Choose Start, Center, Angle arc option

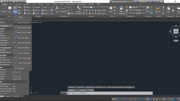22,27
